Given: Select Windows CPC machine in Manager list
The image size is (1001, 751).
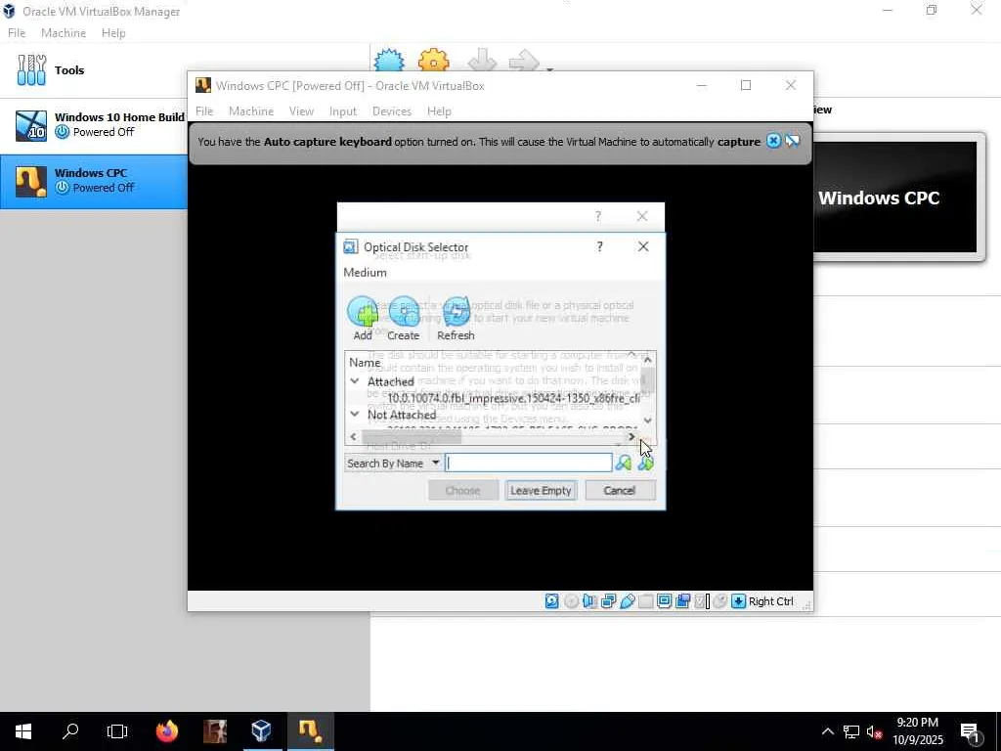Looking at the screenshot, I should click(94, 181).
